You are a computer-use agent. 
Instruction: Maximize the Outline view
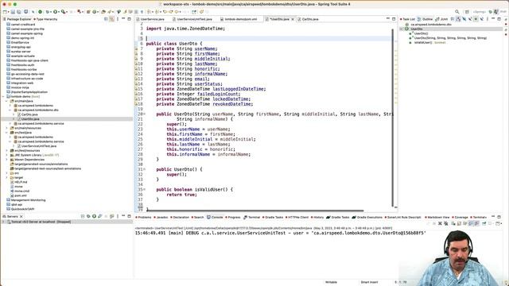(499, 19)
